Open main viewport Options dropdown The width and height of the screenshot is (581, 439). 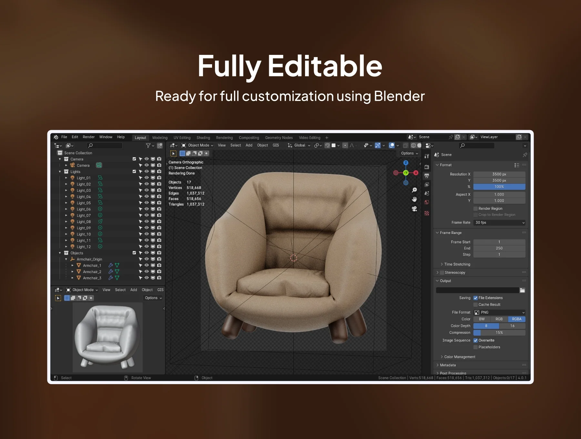coord(409,154)
